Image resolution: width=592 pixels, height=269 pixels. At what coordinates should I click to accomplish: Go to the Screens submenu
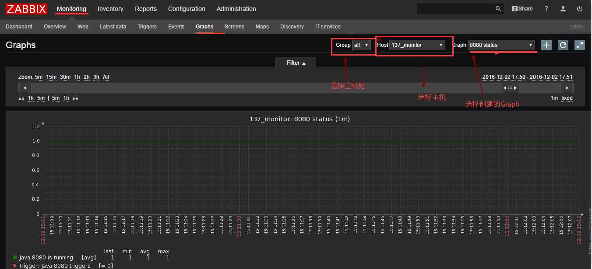[x=234, y=27]
